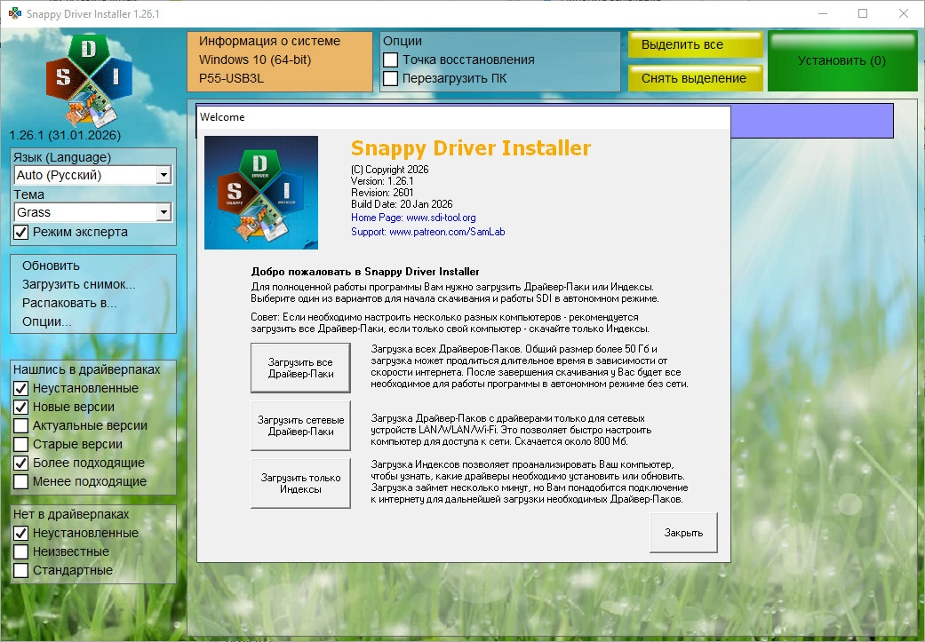Click the Version: 1.26.1 text in dialog

pyautogui.click(x=382, y=181)
